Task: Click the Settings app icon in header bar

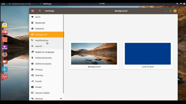Action: [33, 11]
